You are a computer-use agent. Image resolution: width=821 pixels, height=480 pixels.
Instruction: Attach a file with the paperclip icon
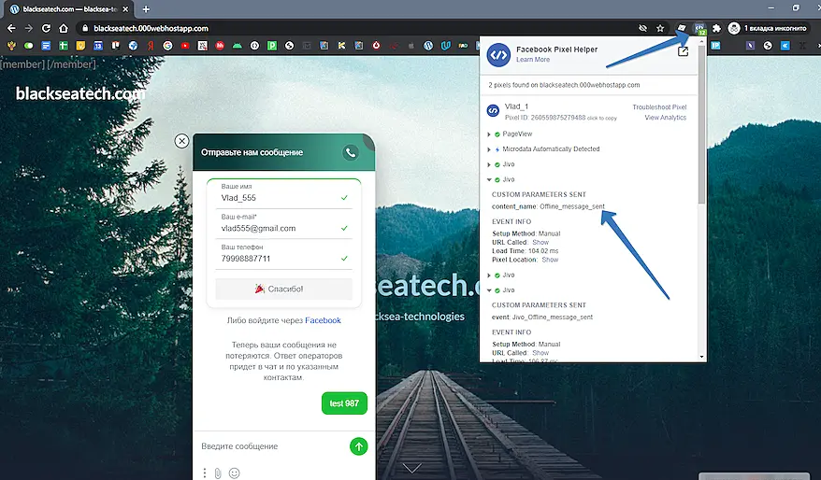218,473
